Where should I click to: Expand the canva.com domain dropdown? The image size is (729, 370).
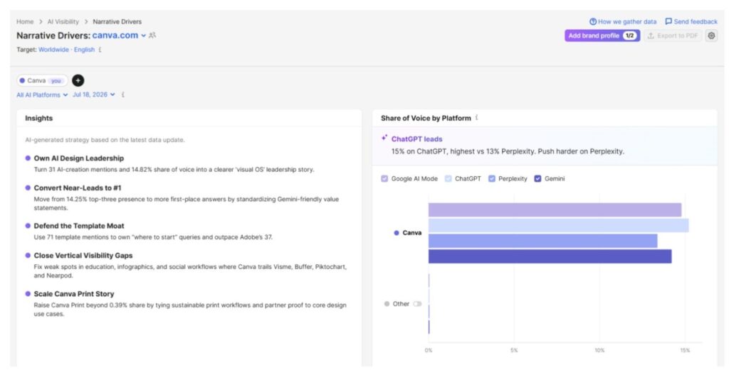tap(144, 36)
